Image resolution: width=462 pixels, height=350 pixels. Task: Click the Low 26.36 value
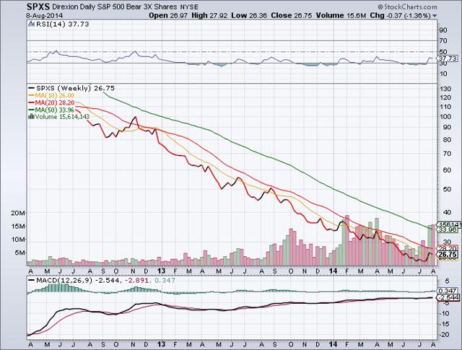tap(249, 16)
